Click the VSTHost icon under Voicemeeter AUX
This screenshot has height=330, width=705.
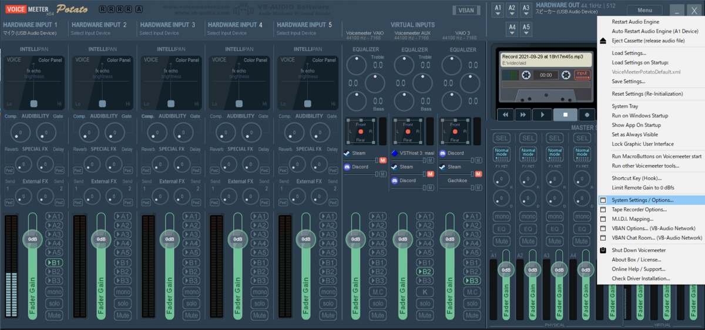click(394, 153)
